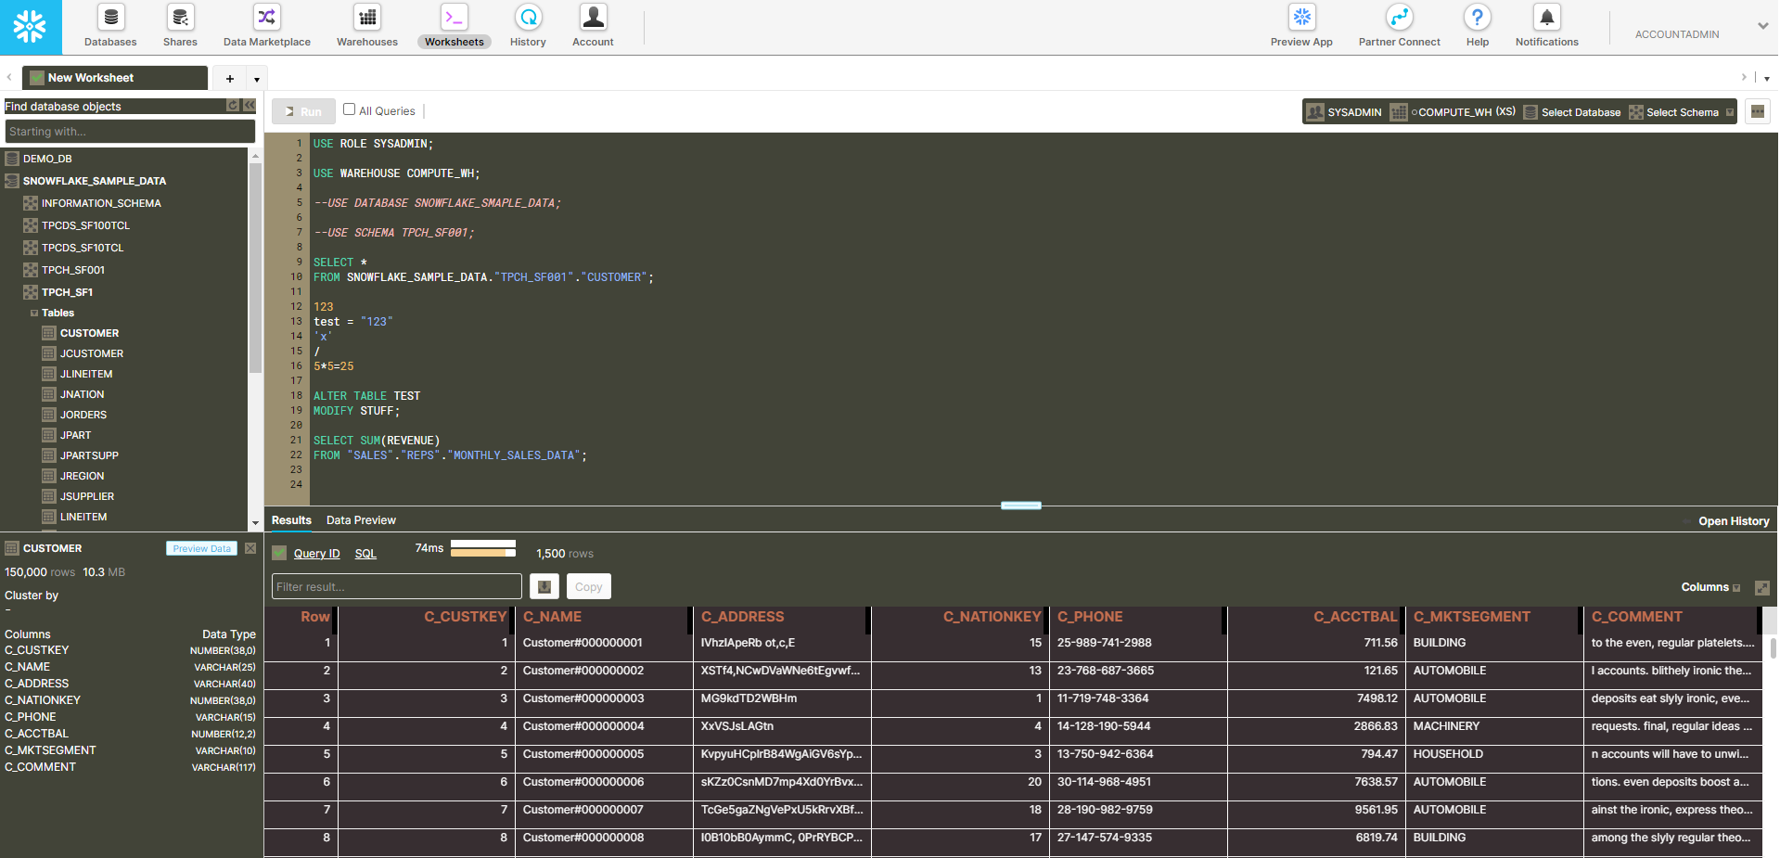This screenshot has height=858, width=1780.
Task: Open the Shares page
Action: pos(180,26)
